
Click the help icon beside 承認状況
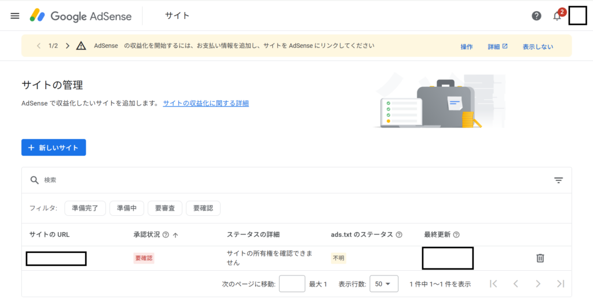click(x=166, y=235)
